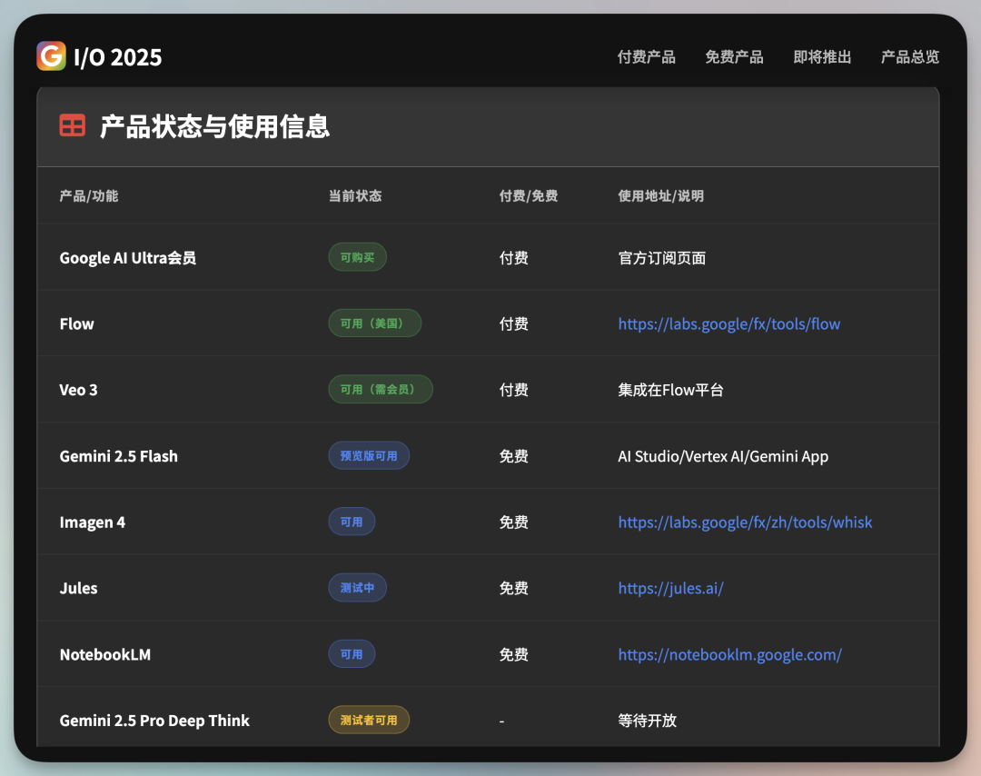
Task: Click the red table icon beside the section title
Action: (x=73, y=125)
